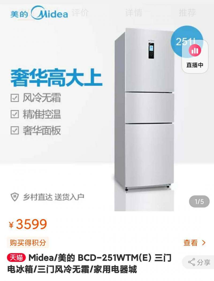Screen dimensions: 214x281
Task: Switch to the 详情 details tab
Action: coord(134,13)
